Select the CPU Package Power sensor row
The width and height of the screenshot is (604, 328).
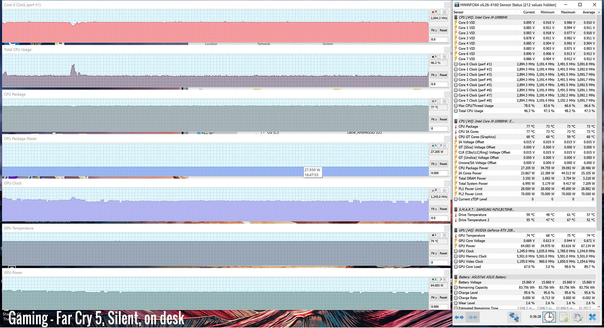[473, 168]
